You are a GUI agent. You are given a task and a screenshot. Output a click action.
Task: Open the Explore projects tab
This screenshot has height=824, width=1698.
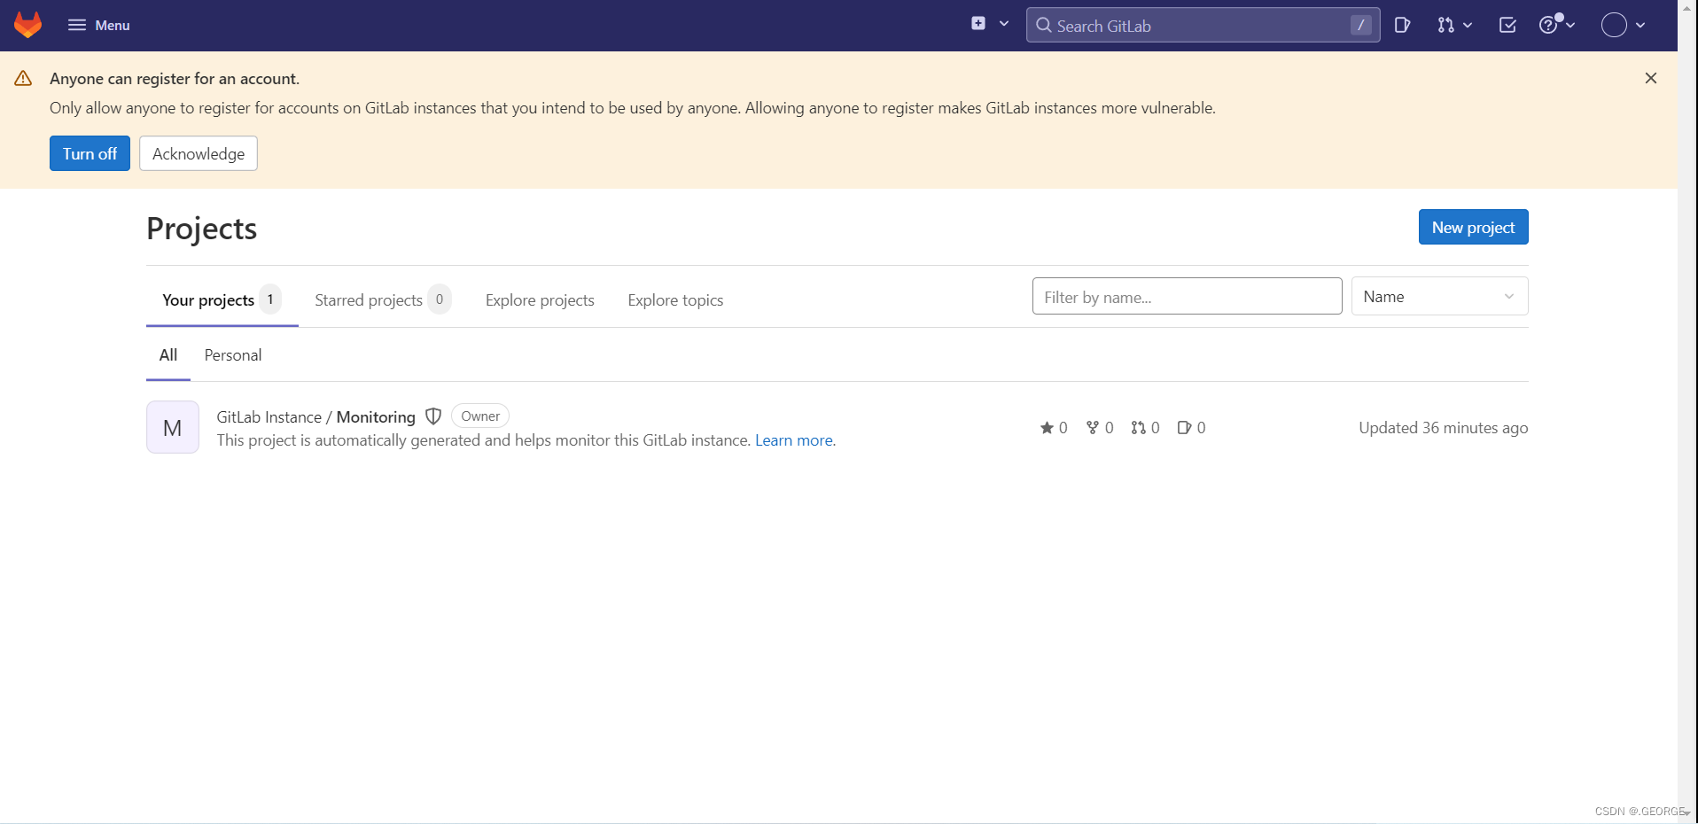tap(540, 300)
